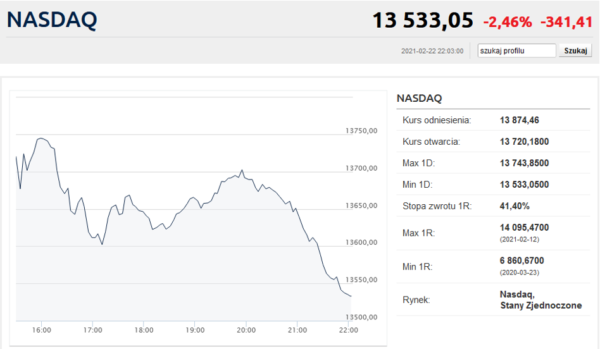Click the daily max value 13 743,8500
Viewport: 600px width, 349px height.
click(524, 163)
